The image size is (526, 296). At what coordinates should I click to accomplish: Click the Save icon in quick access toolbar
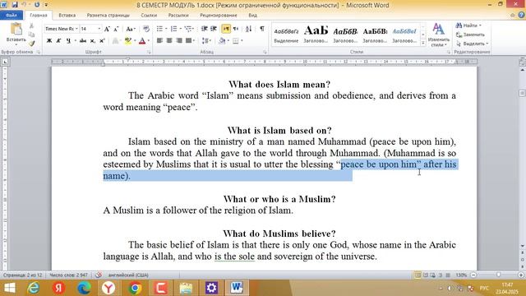(15, 5)
